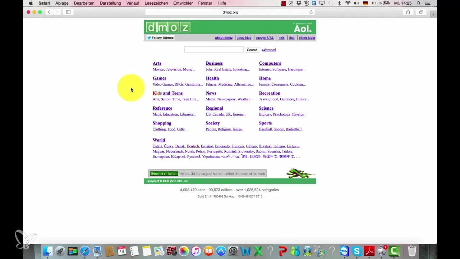This screenshot has width=460, height=259.
Task: Open the Video Games subcategory
Action: 162,85
